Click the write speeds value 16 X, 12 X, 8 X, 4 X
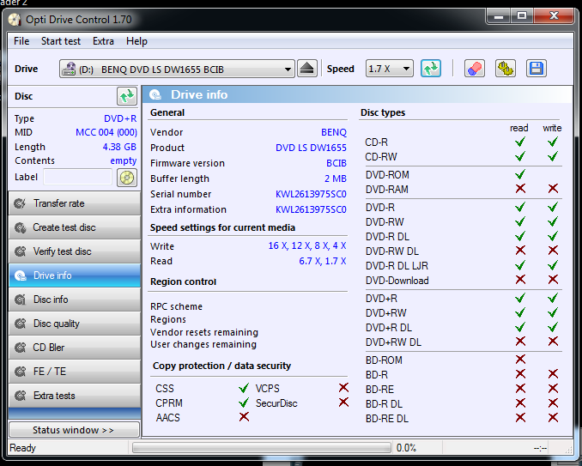Image resolution: width=582 pixels, height=466 pixels. [307, 245]
